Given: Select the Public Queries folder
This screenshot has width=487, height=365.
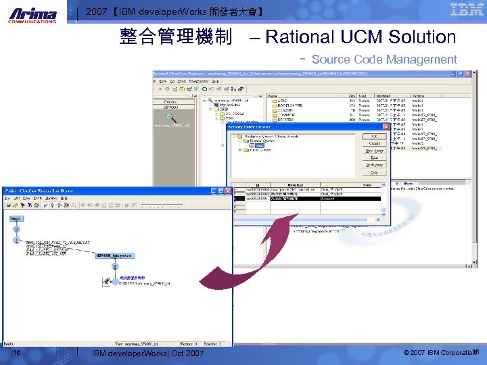Looking at the screenshot, I should click(x=260, y=150).
